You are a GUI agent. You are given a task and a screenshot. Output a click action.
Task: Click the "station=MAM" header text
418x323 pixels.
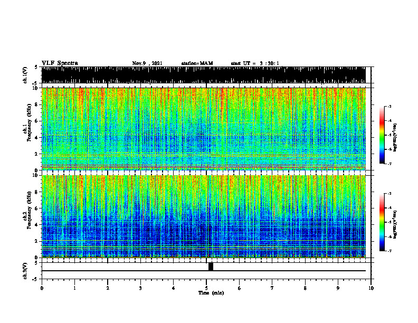coord(197,63)
